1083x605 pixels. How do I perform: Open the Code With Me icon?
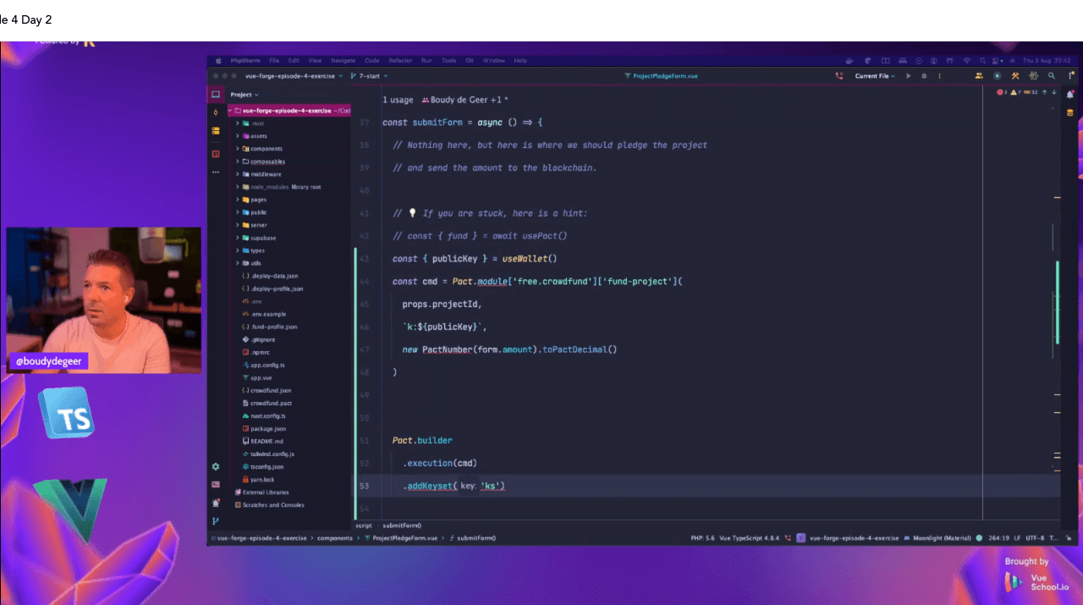point(979,76)
